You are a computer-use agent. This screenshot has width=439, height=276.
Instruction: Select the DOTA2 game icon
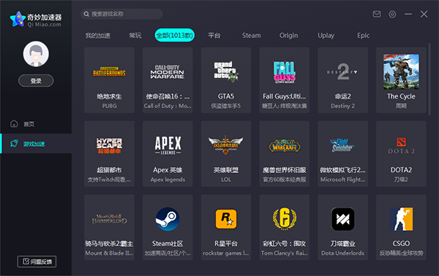pyautogui.click(x=401, y=146)
